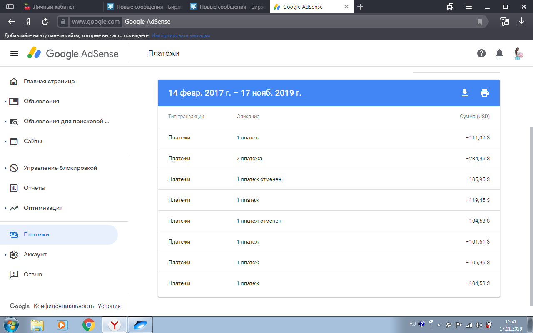Expand the Сайты sidebar section
The image size is (533, 333).
tap(5, 142)
